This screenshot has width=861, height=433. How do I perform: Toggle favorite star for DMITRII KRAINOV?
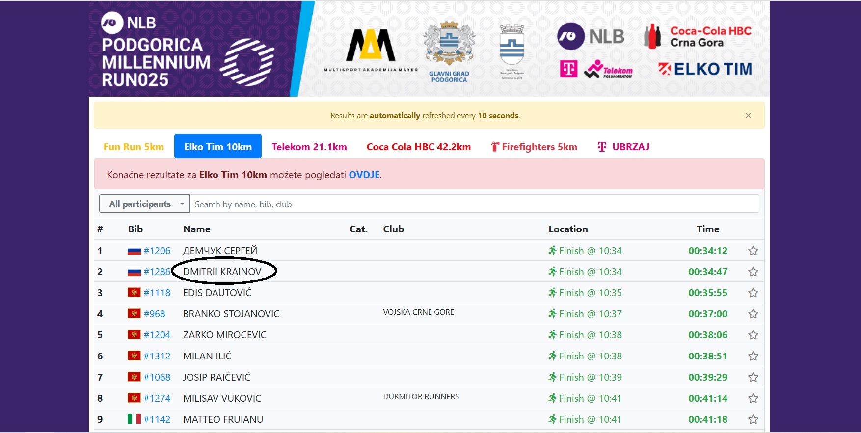(753, 272)
